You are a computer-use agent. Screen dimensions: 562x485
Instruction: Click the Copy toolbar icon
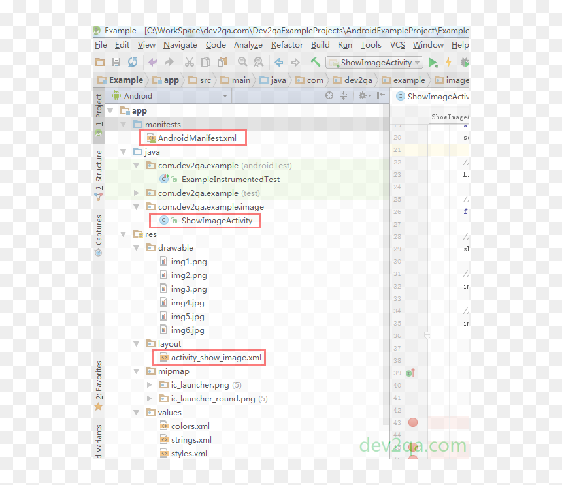(x=206, y=62)
